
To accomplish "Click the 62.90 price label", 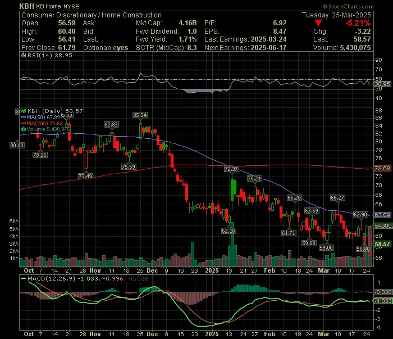I will pos(360,215).
